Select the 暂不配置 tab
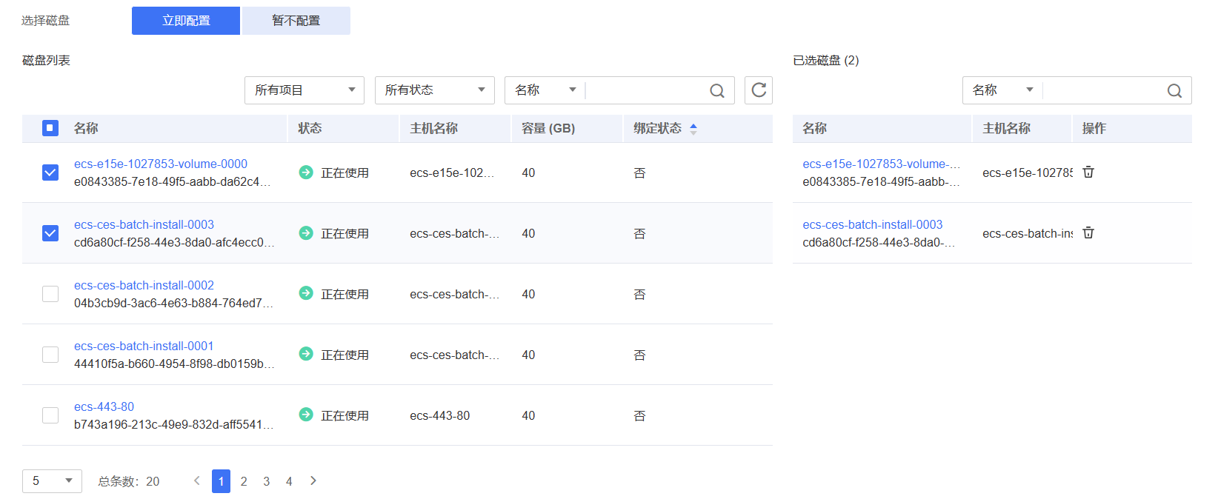This screenshot has height=499, width=1218. coord(296,21)
